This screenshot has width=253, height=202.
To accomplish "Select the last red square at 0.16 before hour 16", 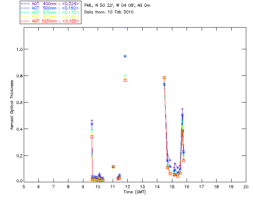I will tap(183, 161).
